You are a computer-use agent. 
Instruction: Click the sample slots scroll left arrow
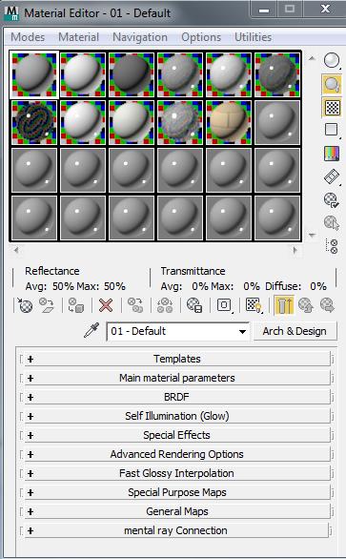16,250
